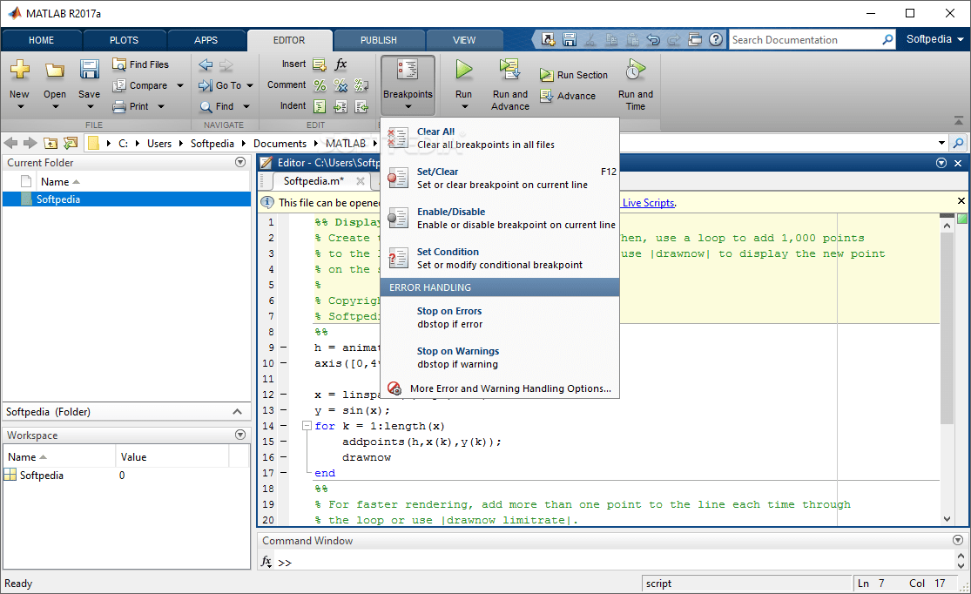Screen dimensions: 971x594
Task: Click the Breakpoints button
Action: 408,84
